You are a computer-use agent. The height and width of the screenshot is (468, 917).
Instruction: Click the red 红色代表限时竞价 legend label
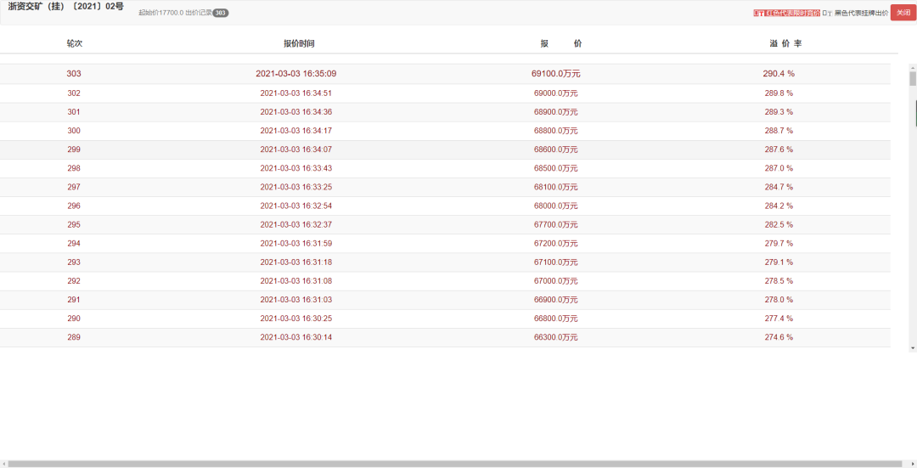click(786, 13)
